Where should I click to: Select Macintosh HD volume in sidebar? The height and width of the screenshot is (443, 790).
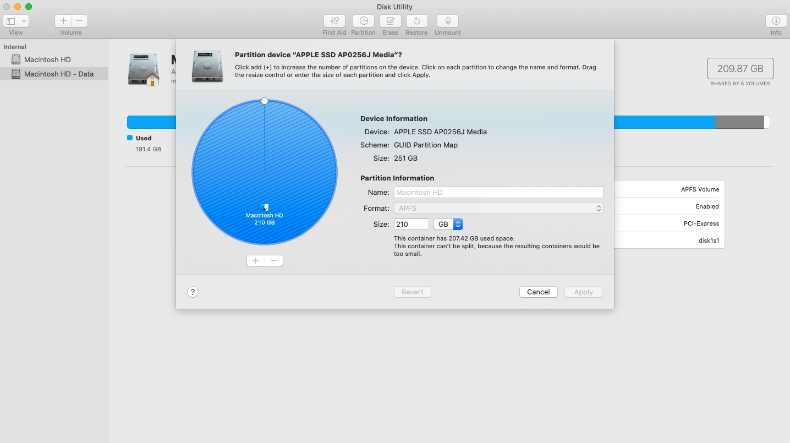[x=54, y=59]
